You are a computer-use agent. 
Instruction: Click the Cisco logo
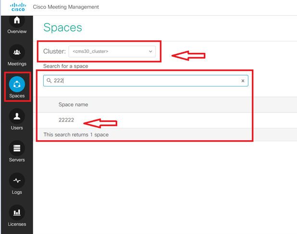[18, 7]
